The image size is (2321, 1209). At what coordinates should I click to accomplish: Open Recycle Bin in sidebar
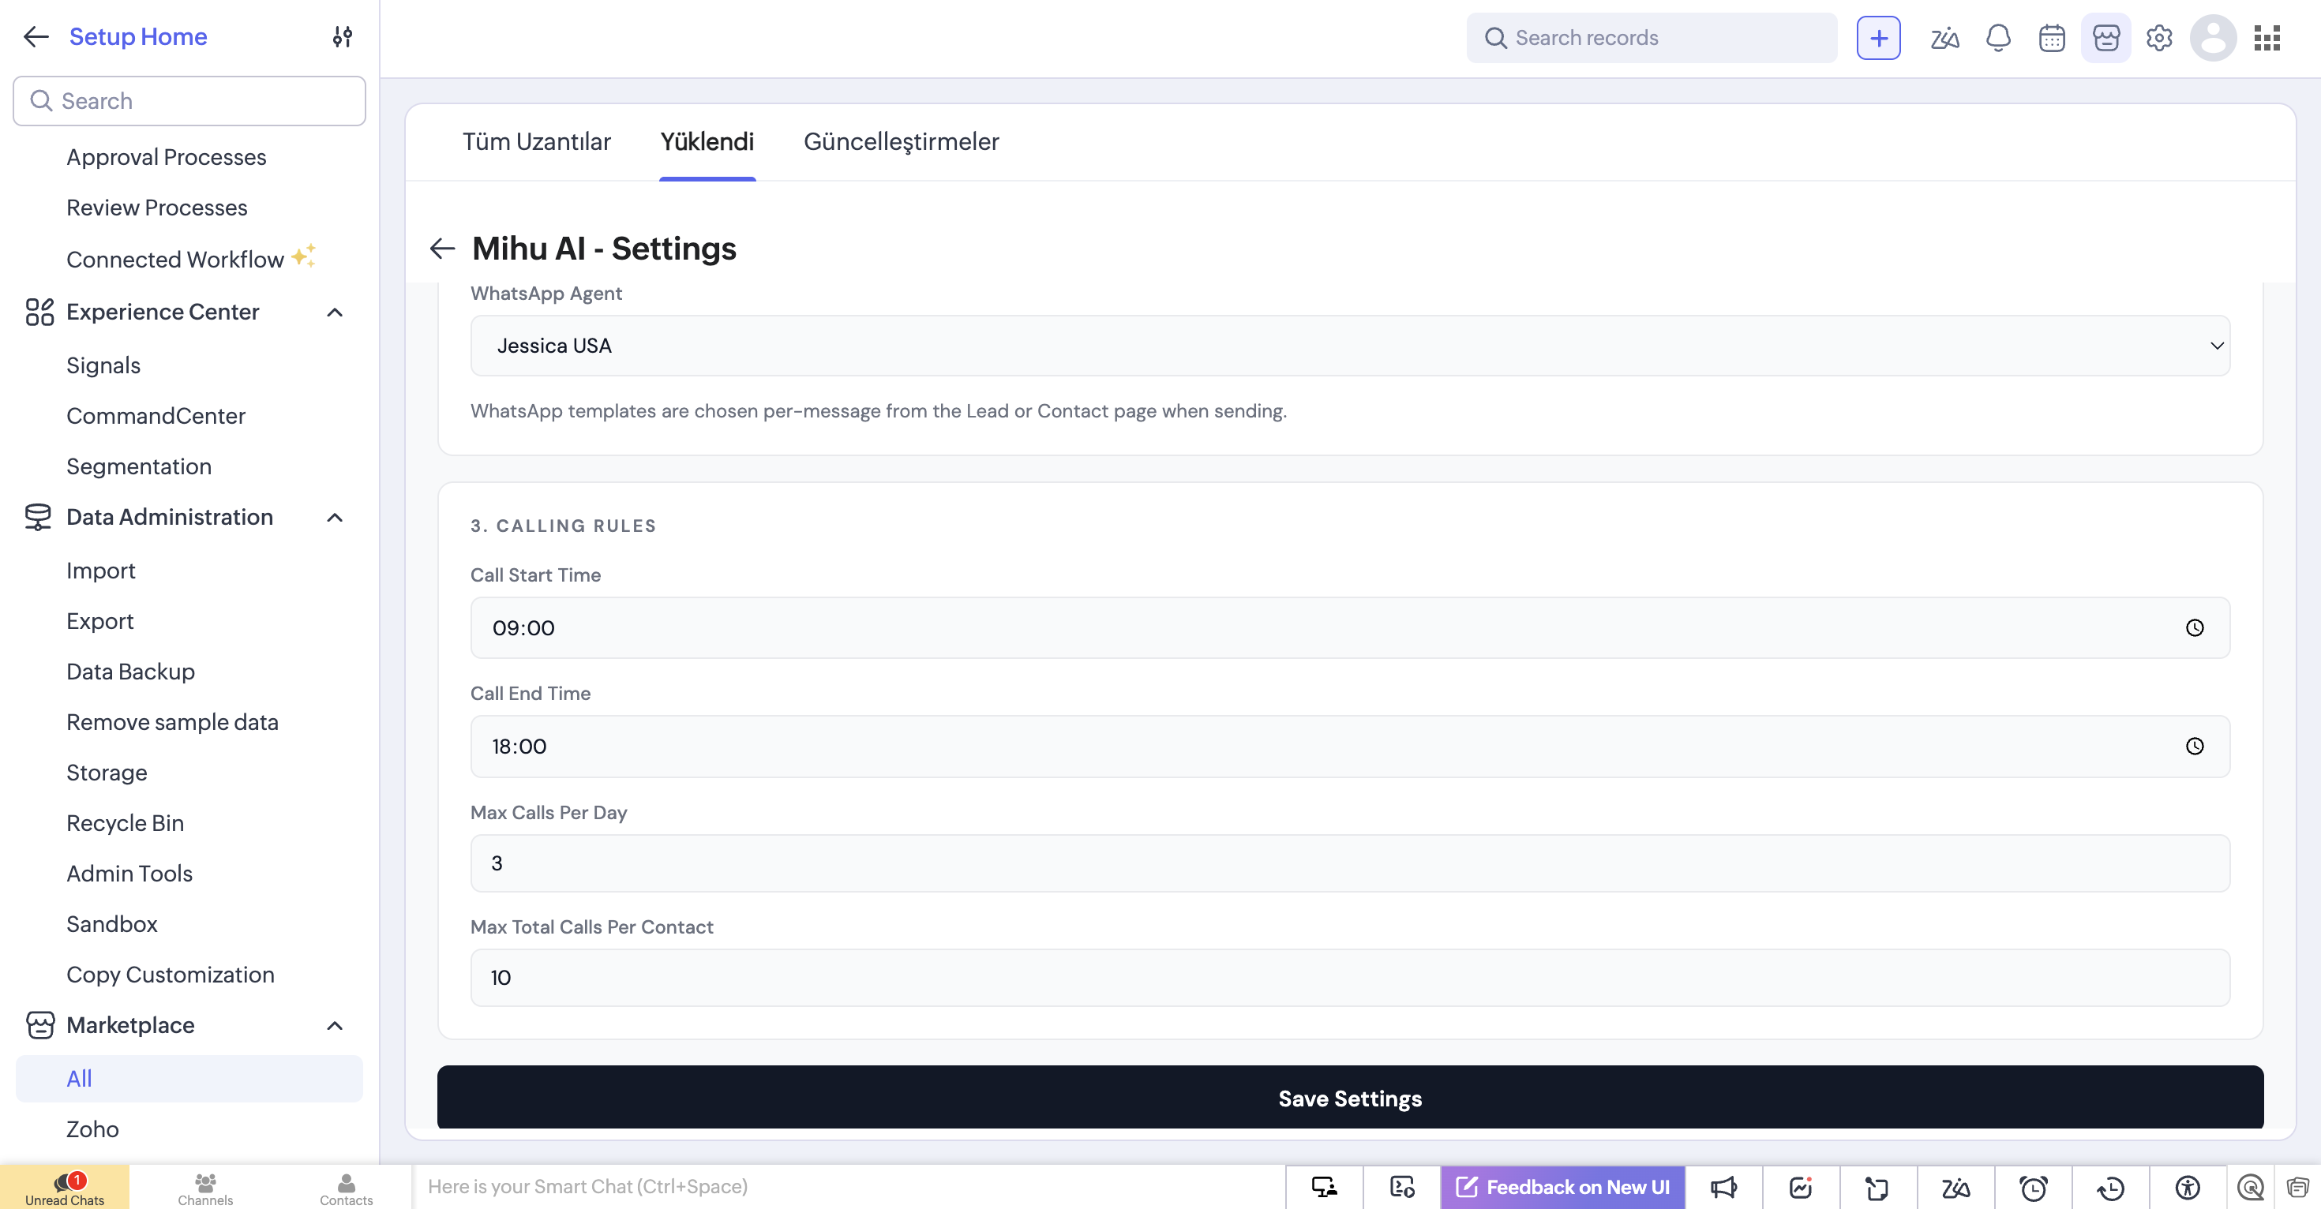click(126, 822)
